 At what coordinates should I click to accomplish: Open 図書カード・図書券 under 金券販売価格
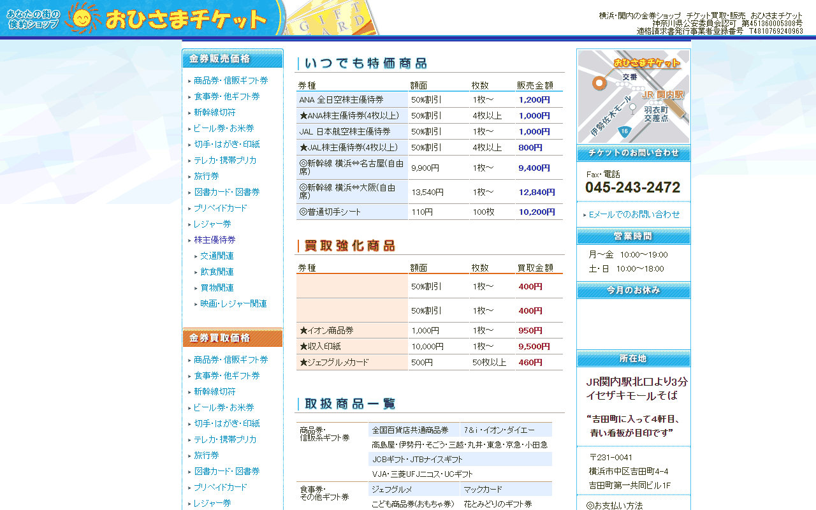(227, 192)
